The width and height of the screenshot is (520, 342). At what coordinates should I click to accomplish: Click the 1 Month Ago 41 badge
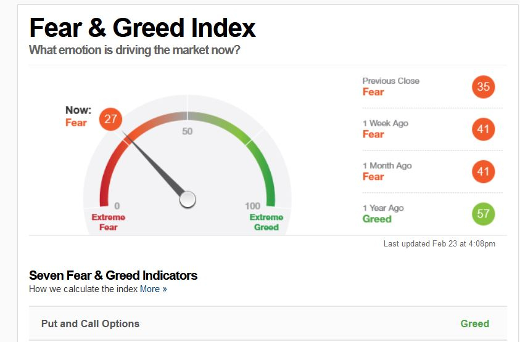coord(483,172)
